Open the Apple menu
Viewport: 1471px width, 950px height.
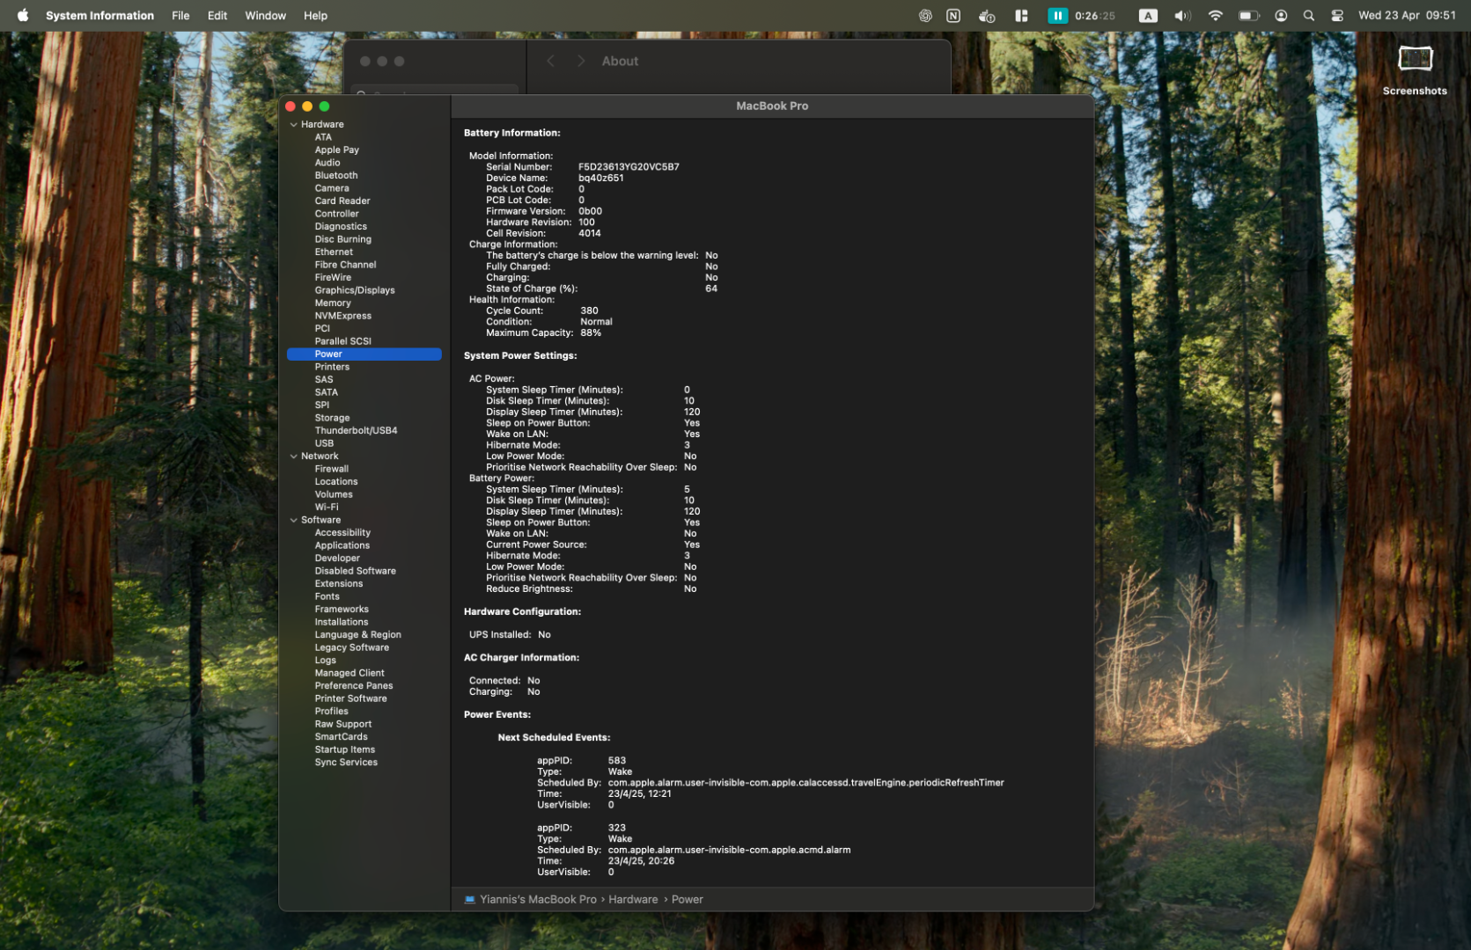23,15
